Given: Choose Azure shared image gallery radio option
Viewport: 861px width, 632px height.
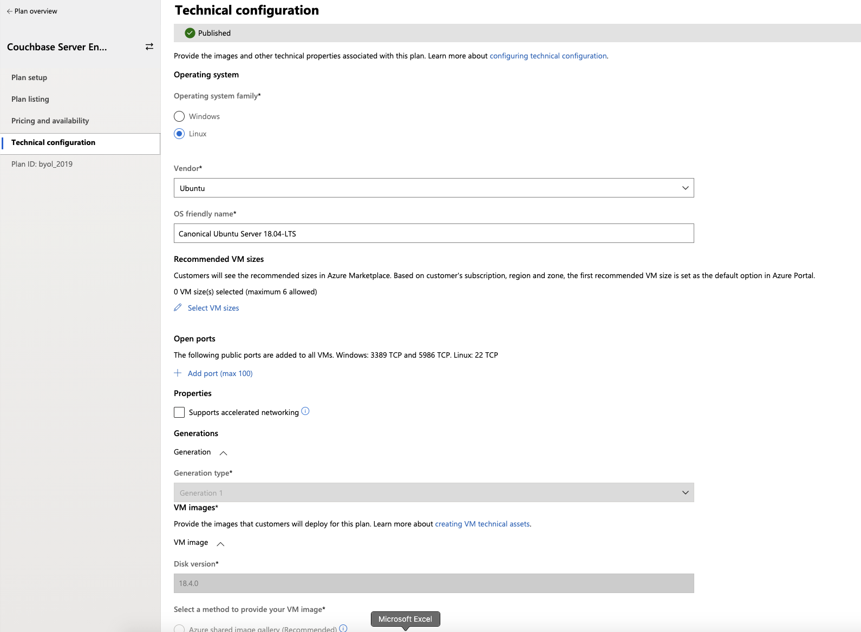Looking at the screenshot, I should [x=179, y=629].
